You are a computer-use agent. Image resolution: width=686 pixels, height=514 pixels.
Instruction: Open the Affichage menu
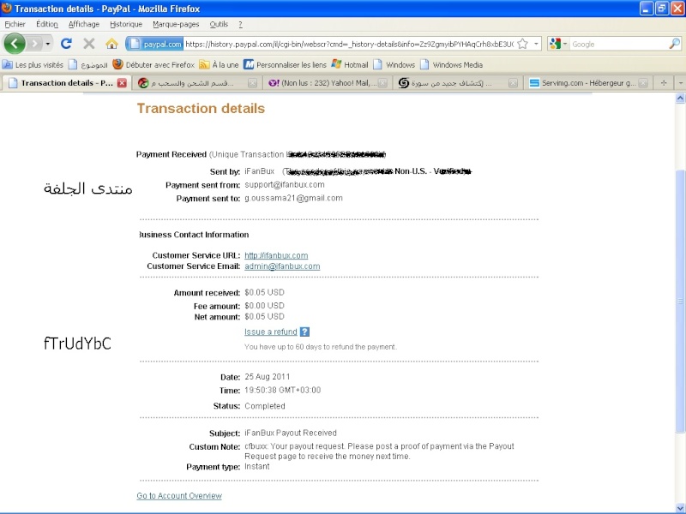(x=83, y=25)
